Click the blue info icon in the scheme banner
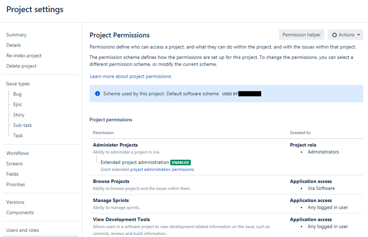This screenshot has width=368, height=237. coord(97,93)
